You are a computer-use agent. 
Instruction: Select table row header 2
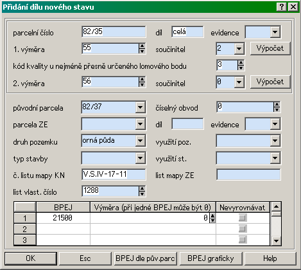tap(25, 229)
